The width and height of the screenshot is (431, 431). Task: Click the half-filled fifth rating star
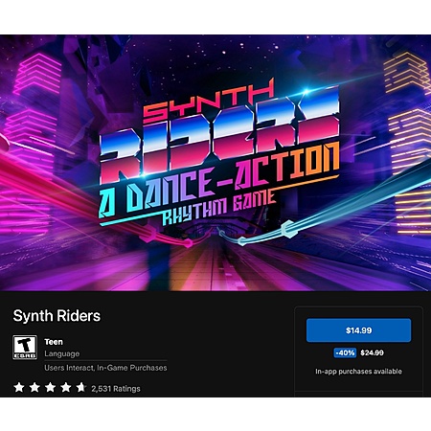click(81, 388)
